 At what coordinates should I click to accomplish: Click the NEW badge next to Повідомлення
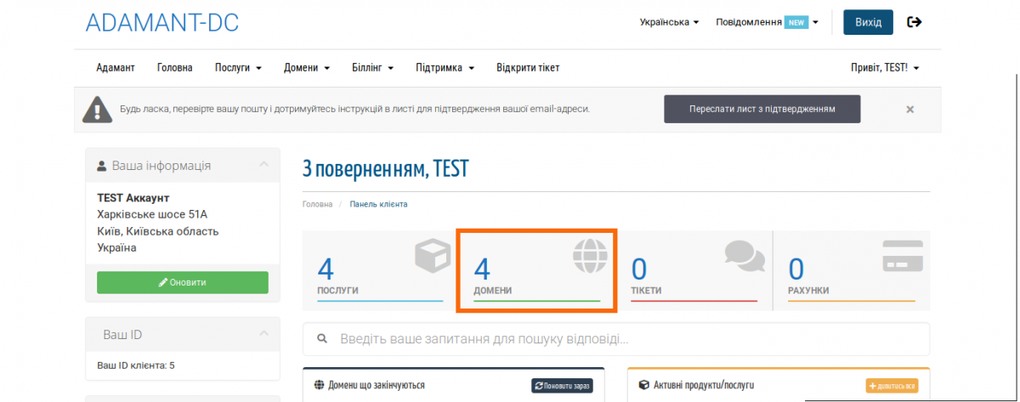point(796,22)
